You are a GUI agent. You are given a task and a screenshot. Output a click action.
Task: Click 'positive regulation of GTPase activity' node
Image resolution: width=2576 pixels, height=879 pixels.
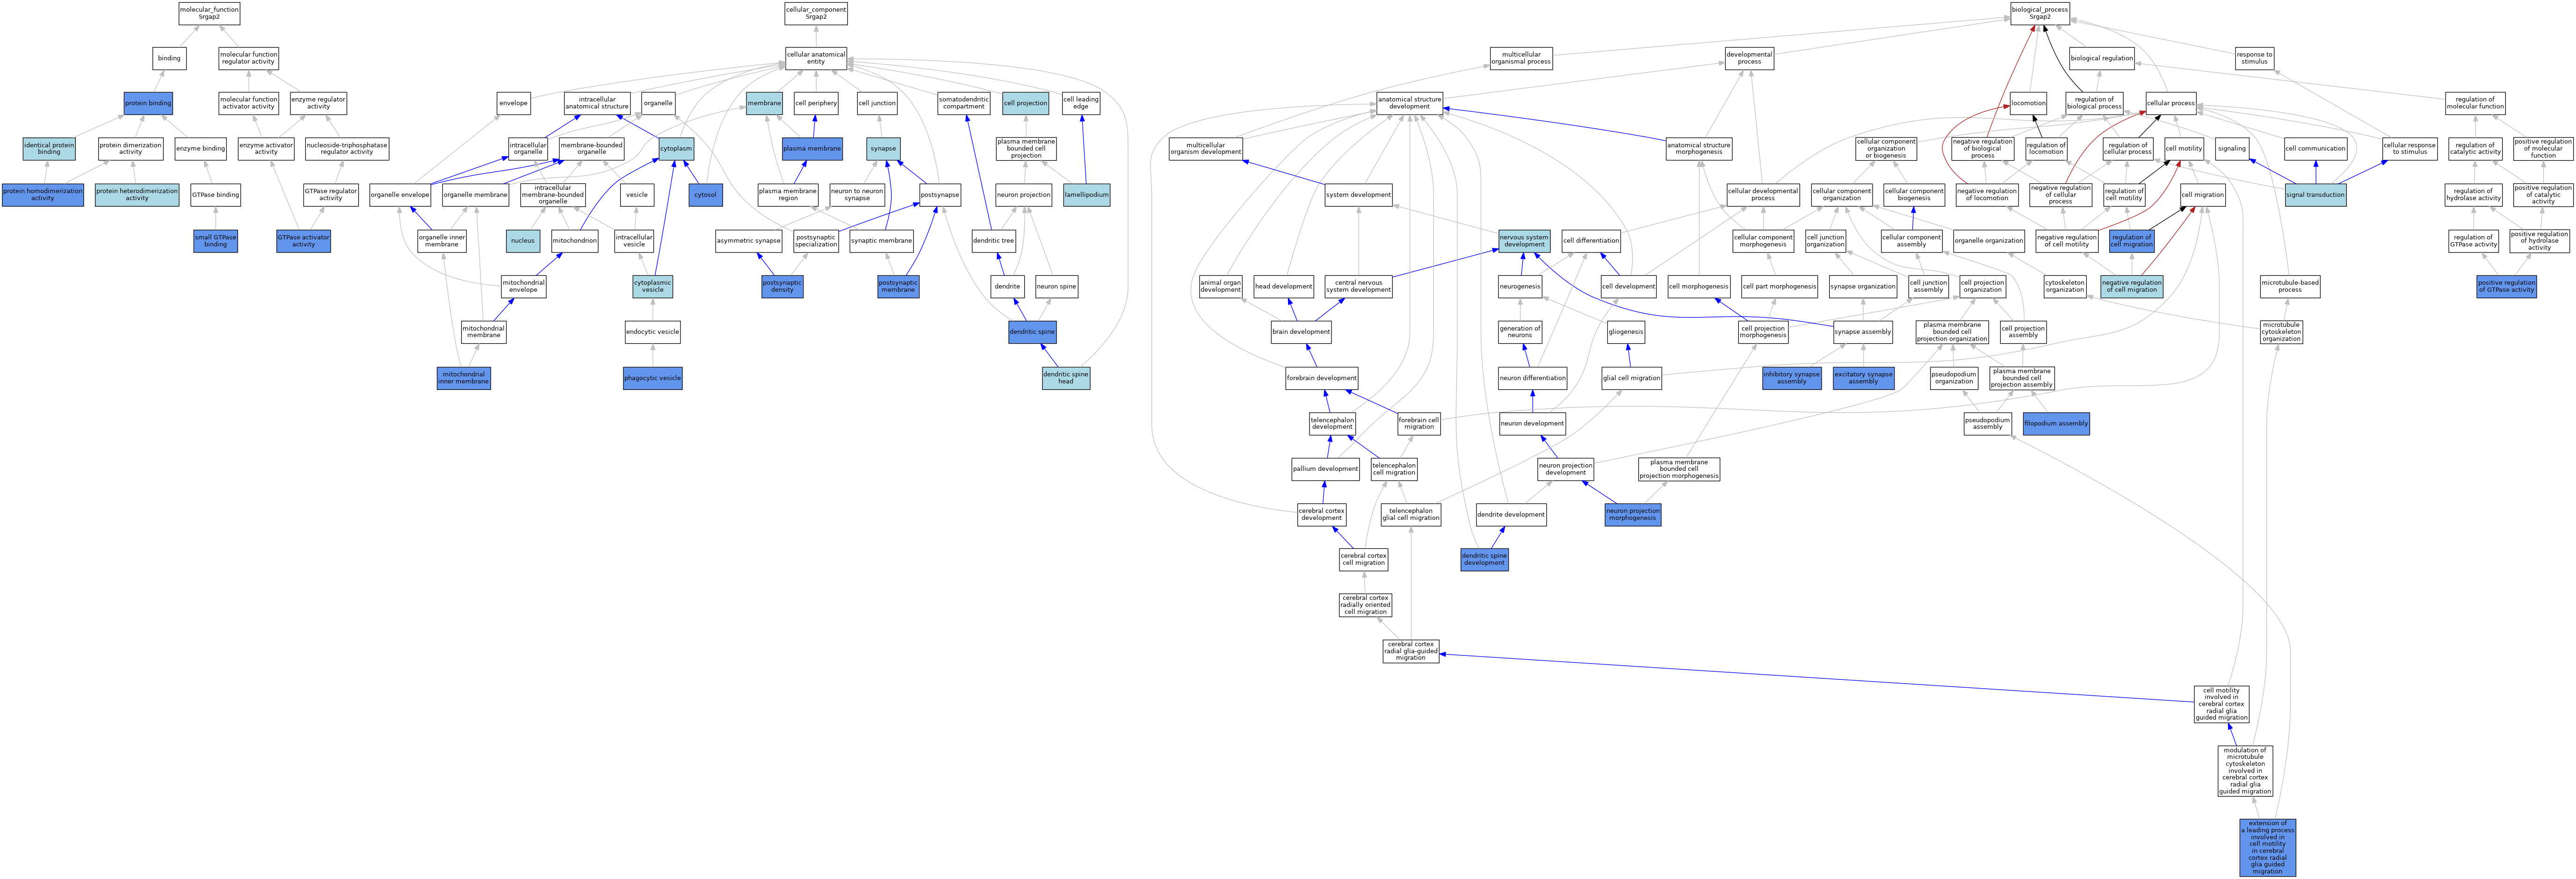(x=2506, y=287)
